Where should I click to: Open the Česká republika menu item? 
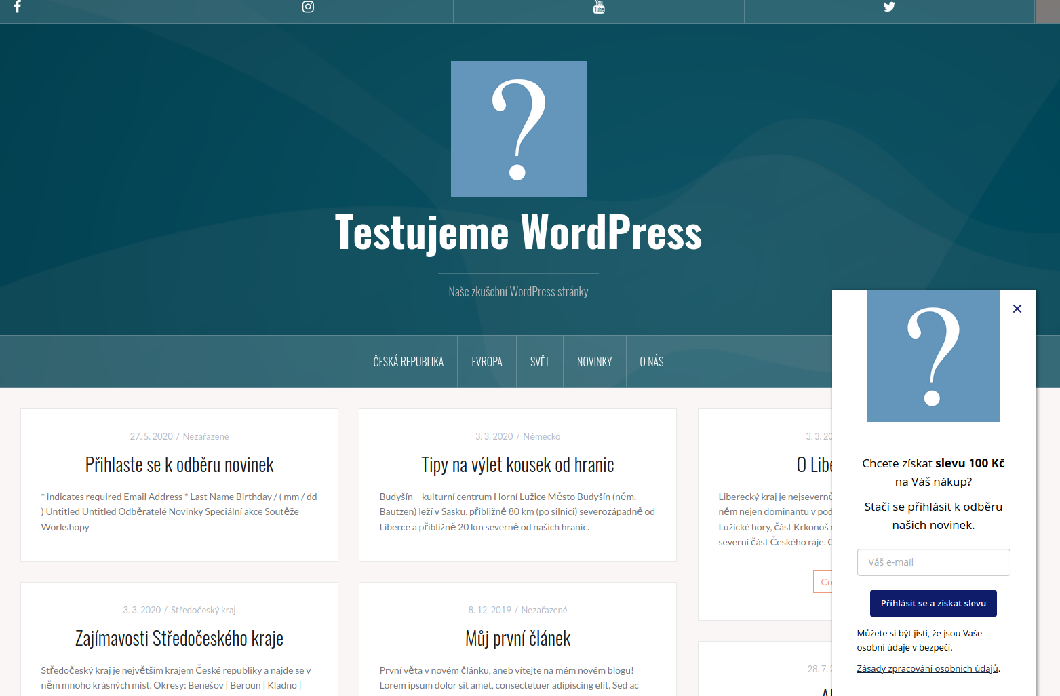coord(408,362)
